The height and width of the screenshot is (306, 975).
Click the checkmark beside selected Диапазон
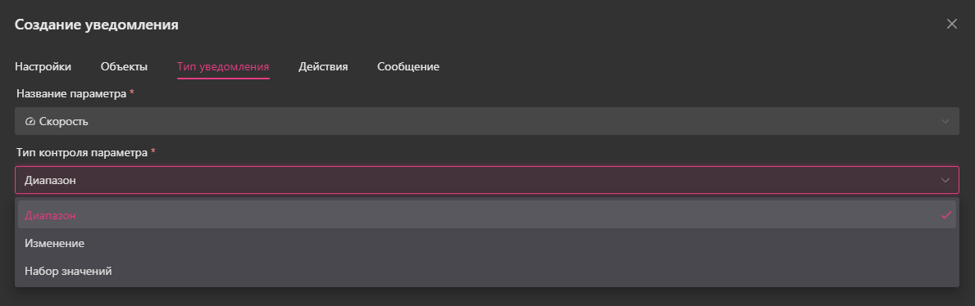[x=946, y=214]
